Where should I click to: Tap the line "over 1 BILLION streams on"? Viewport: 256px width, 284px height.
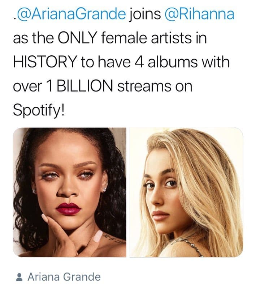103,86
